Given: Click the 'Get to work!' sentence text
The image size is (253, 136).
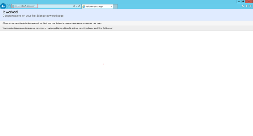Looking at the screenshot, I should coord(107,28).
